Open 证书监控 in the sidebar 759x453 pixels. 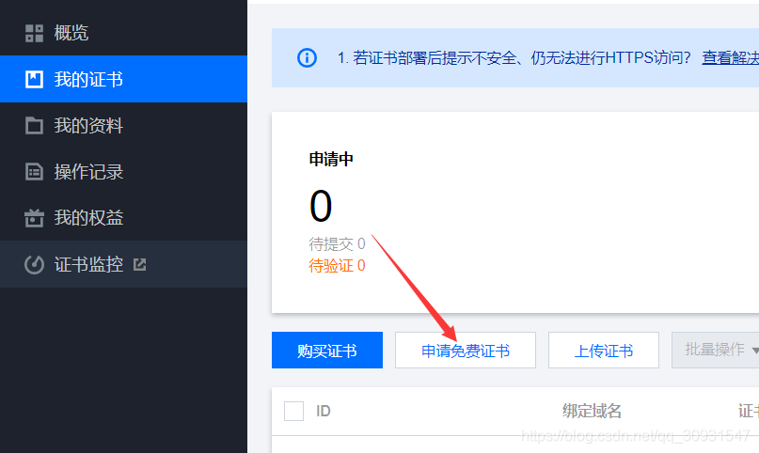(123, 264)
